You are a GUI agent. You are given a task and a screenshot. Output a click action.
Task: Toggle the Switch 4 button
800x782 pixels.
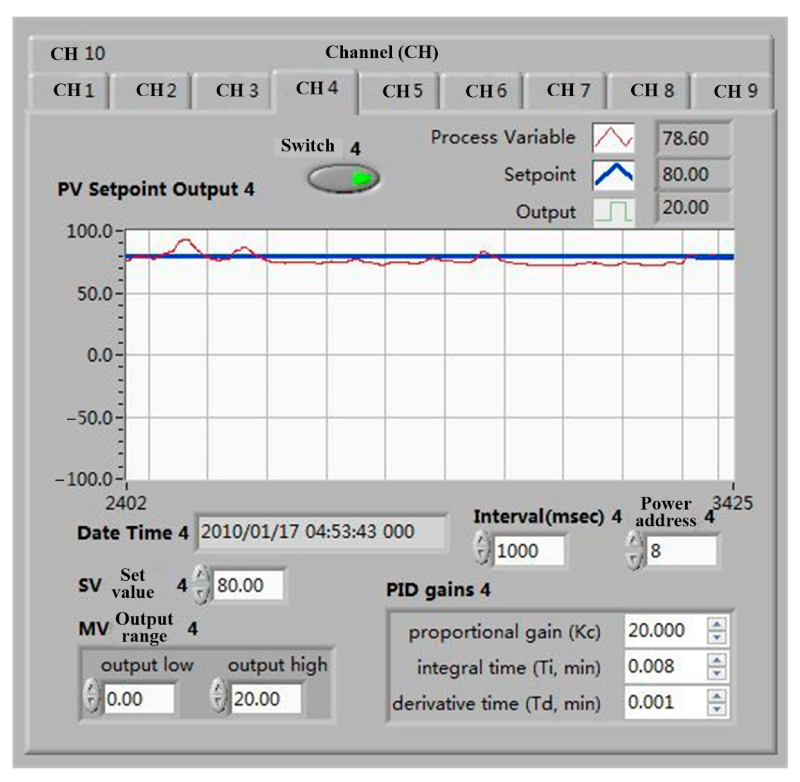pyautogui.click(x=344, y=179)
